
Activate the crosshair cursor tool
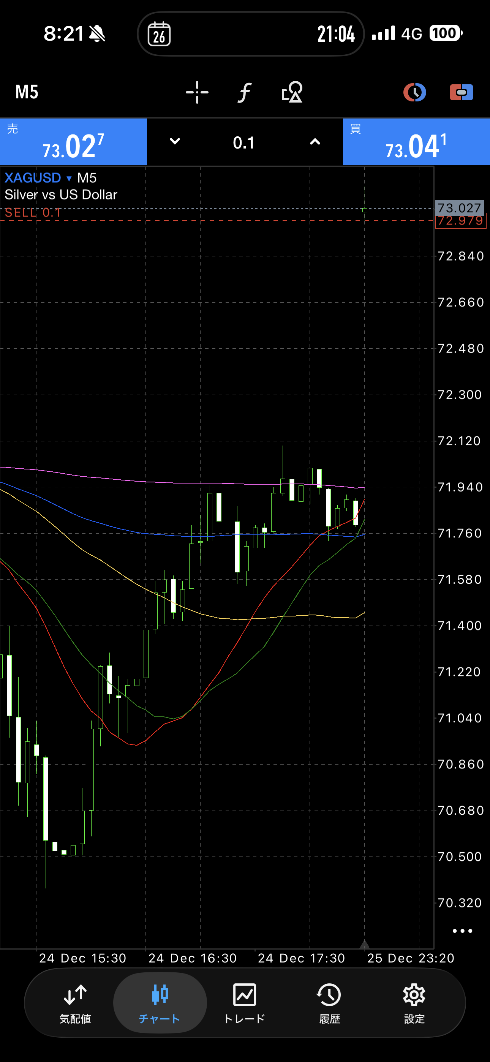coord(197,92)
